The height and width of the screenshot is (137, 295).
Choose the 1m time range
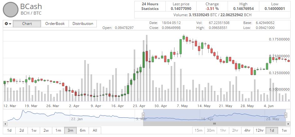58,130
